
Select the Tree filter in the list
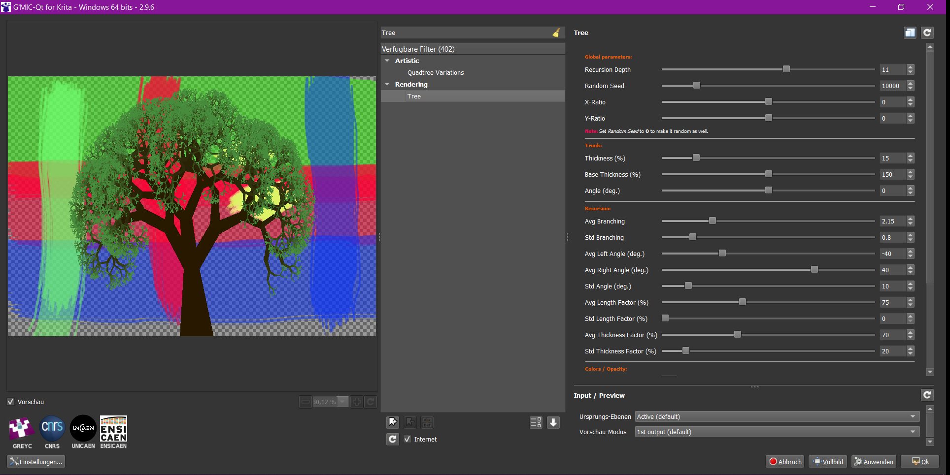pyautogui.click(x=414, y=96)
